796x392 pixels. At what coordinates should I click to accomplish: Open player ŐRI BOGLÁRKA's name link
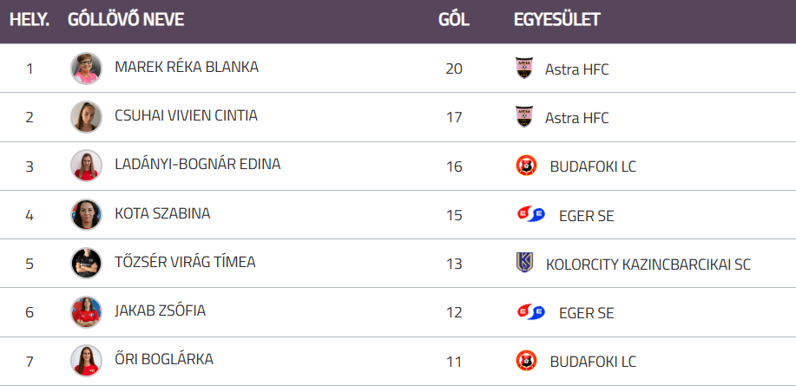[163, 359]
